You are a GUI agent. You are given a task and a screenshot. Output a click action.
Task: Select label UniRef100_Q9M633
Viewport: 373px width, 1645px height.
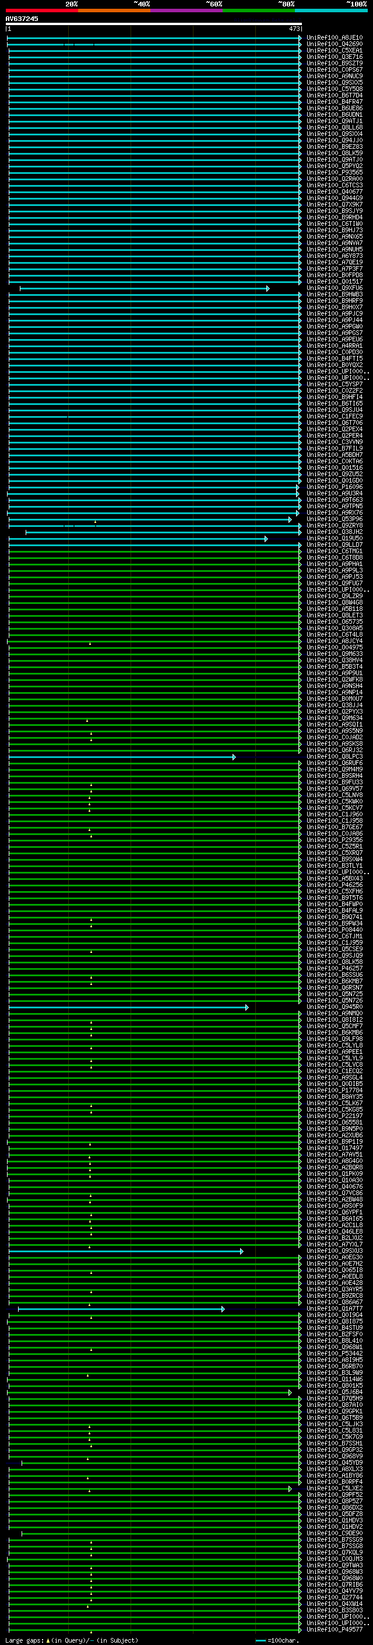(334, 654)
